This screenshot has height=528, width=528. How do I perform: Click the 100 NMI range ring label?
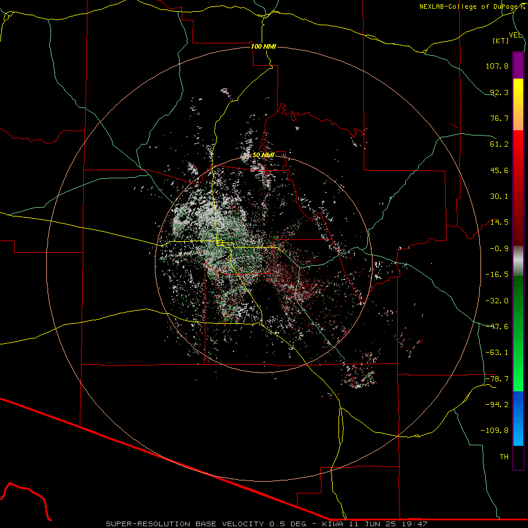(x=263, y=46)
